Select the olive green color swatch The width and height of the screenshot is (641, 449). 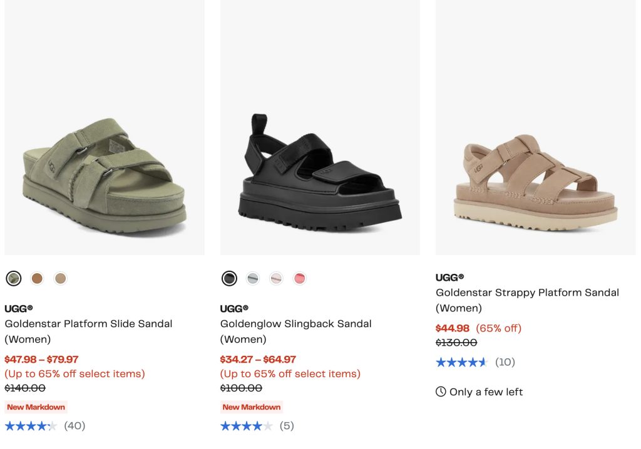click(14, 278)
